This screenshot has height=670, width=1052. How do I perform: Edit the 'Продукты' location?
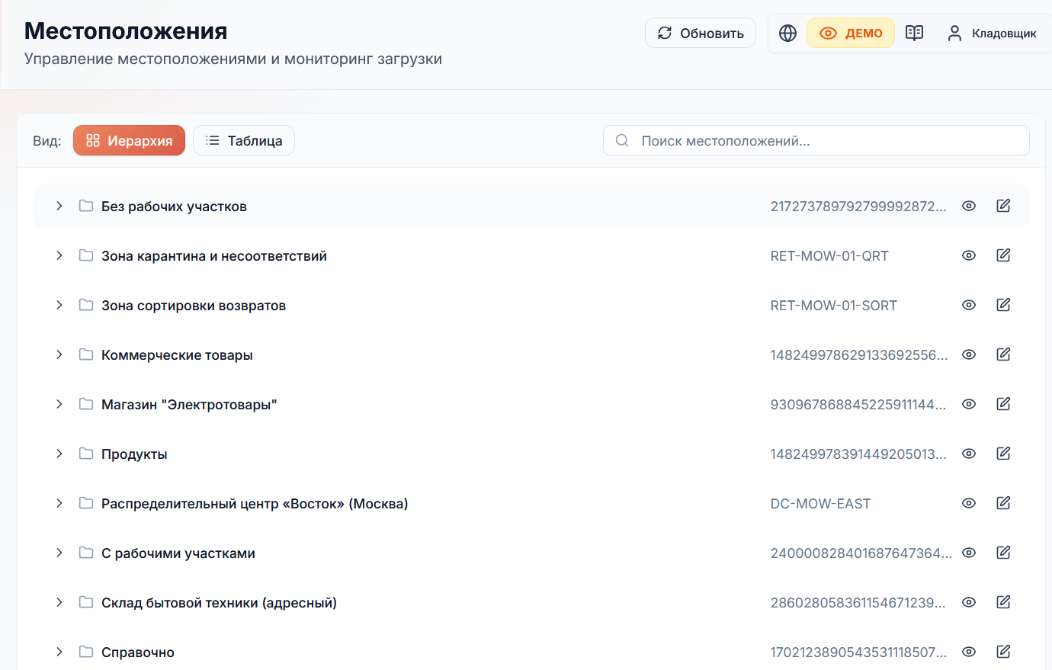click(x=1003, y=454)
